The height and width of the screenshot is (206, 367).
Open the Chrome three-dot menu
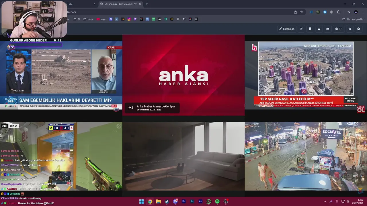tap(362, 12)
